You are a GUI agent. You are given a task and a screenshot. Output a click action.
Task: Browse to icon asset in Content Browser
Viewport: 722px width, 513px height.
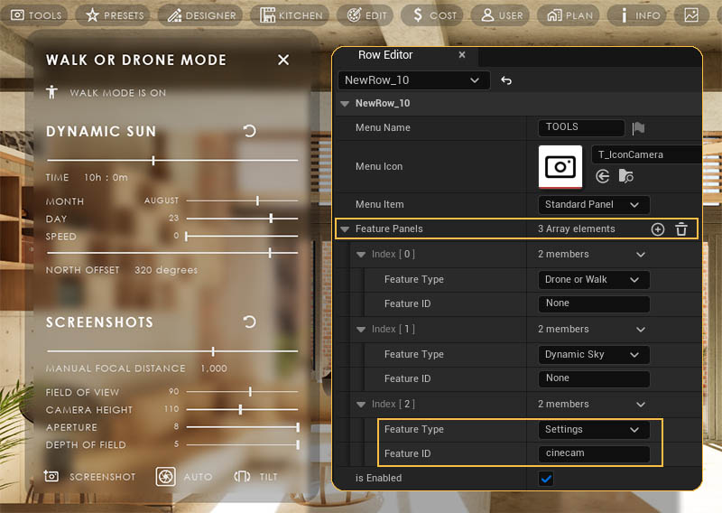[626, 177]
